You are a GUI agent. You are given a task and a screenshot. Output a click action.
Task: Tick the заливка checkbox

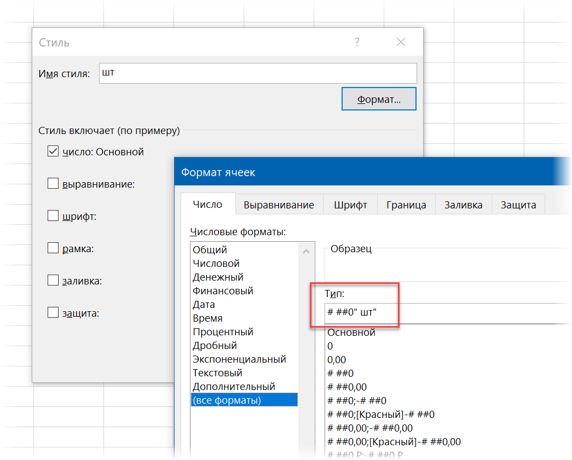[x=53, y=280]
